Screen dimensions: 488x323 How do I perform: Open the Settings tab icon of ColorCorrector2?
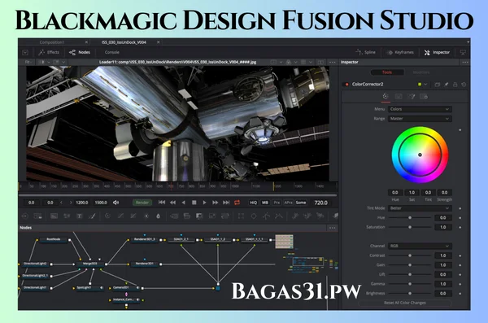424,97
